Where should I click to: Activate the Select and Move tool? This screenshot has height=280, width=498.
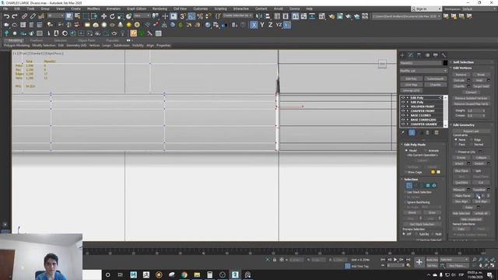pyautogui.click(x=103, y=16)
